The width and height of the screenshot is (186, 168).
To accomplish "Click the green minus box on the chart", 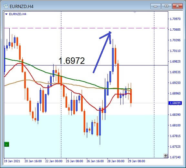I will pyautogui.click(x=7, y=144).
